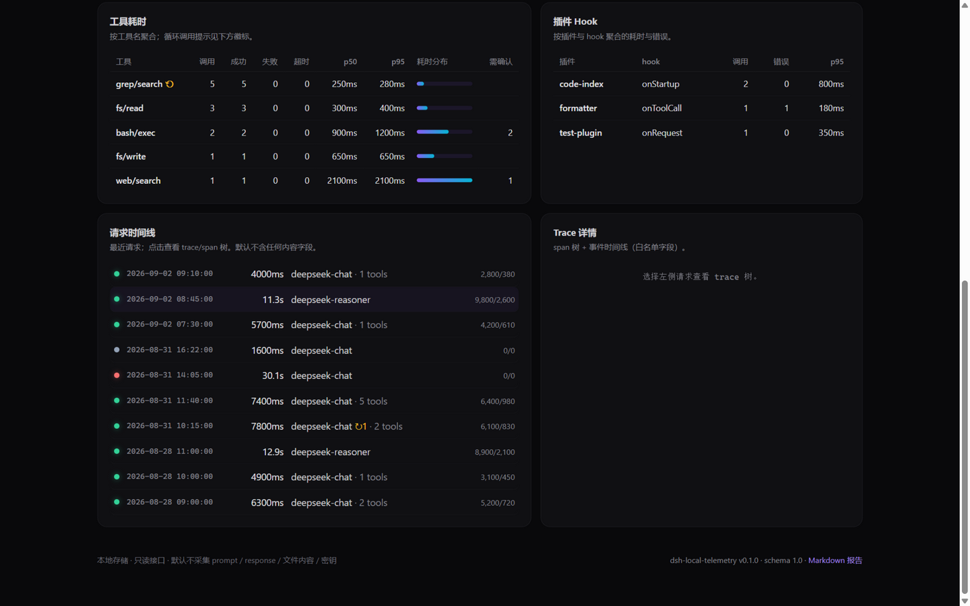The image size is (970, 606).
Task: Click the onRequest hook cell
Action: 662,133
